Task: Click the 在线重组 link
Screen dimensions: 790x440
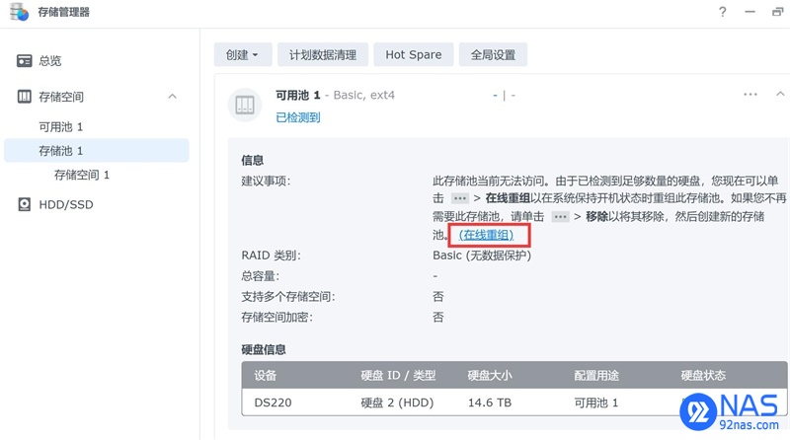Action: (486, 235)
